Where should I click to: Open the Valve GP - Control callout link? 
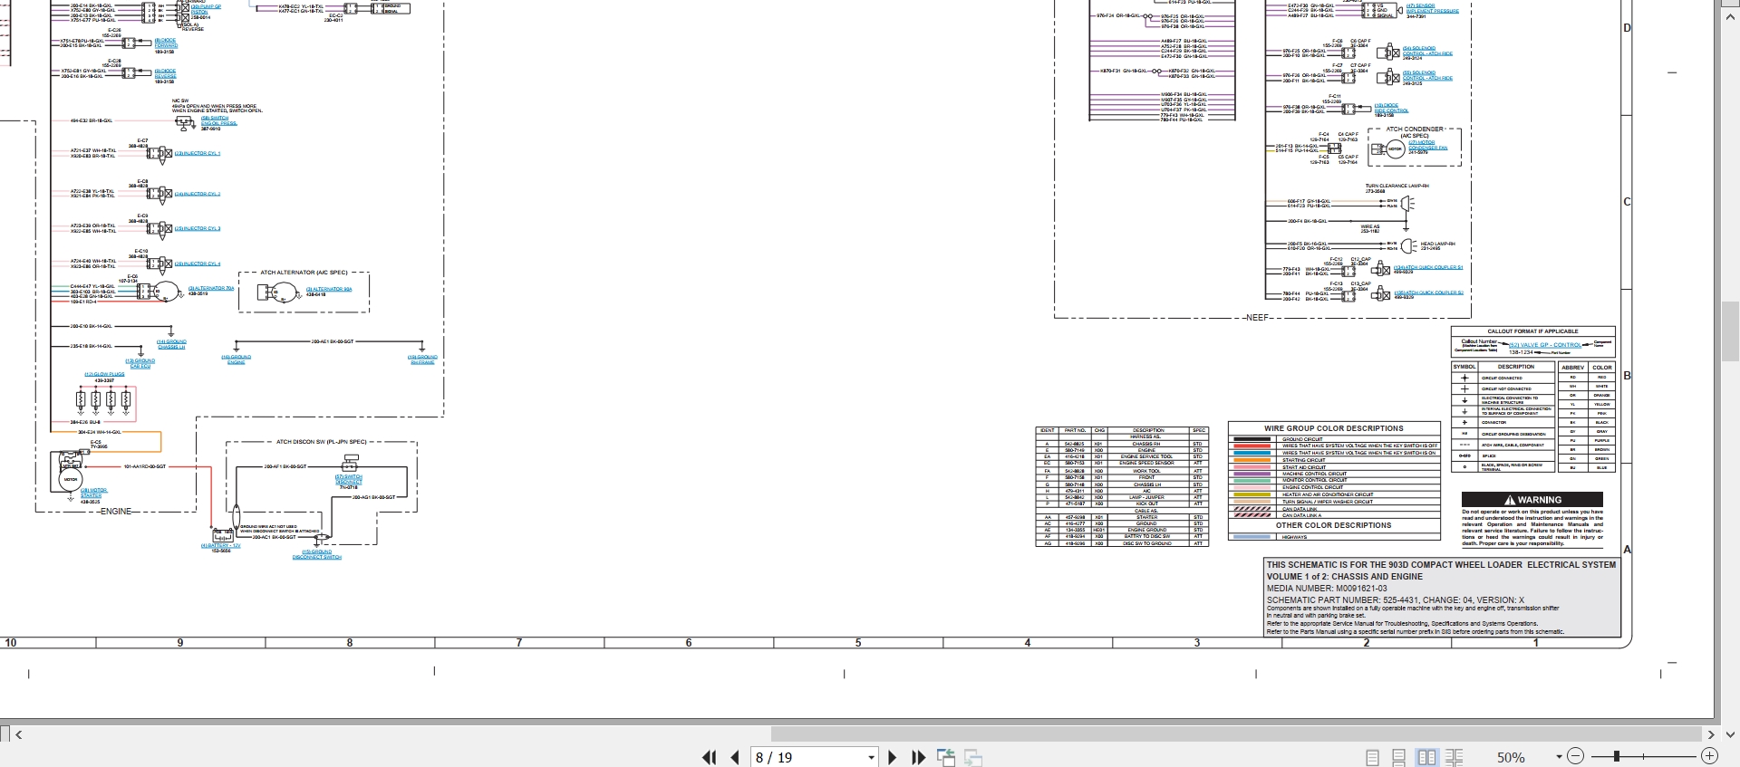(x=1545, y=345)
